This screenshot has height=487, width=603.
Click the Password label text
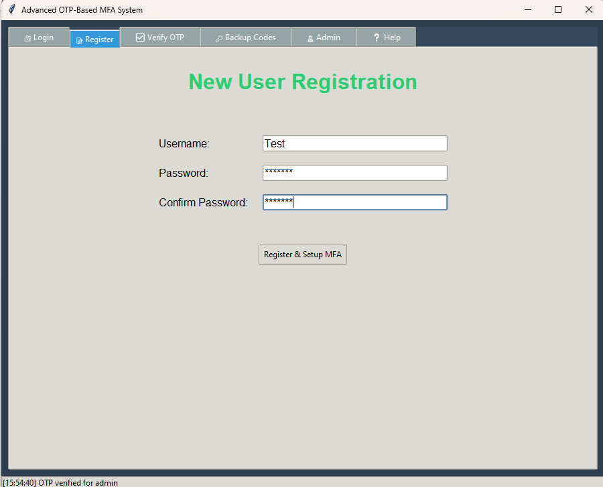click(184, 173)
